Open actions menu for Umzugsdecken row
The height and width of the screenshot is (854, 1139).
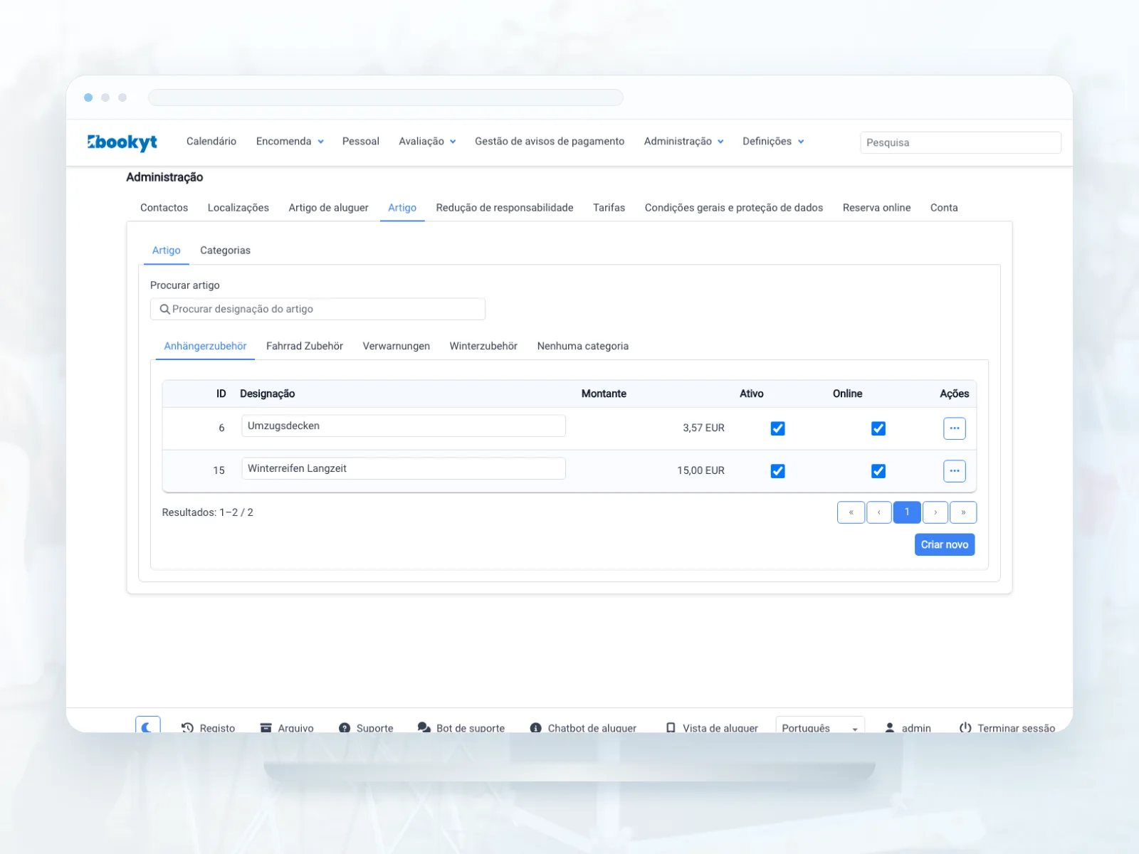(x=955, y=428)
